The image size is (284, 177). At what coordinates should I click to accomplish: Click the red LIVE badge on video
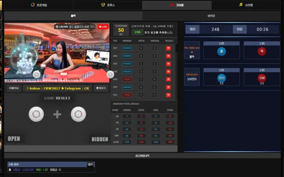point(103,27)
